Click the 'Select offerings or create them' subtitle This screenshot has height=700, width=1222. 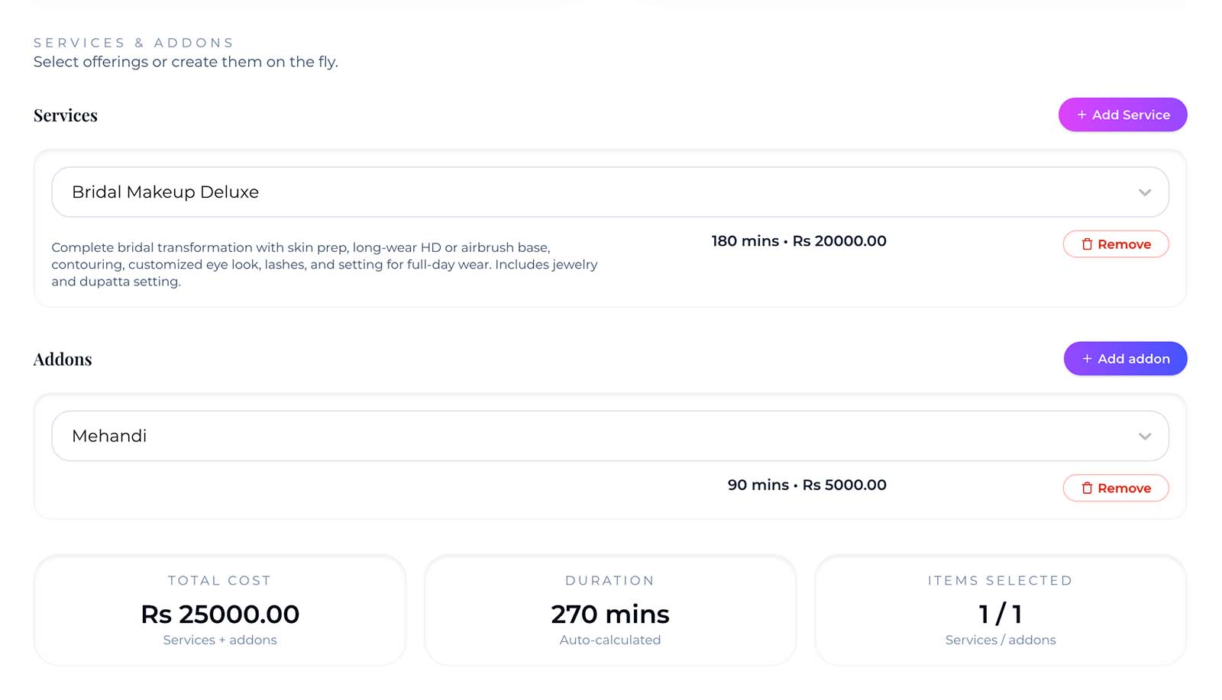(x=186, y=62)
